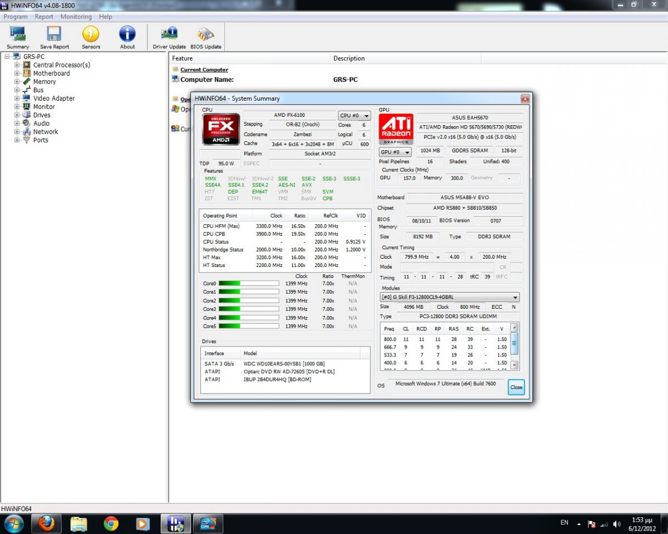
Task: Select the Monitor label in the tree
Action: tap(44, 107)
